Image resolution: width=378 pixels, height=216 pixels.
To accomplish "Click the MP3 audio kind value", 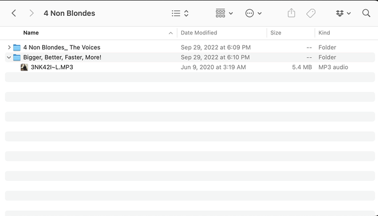I will [x=333, y=67].
